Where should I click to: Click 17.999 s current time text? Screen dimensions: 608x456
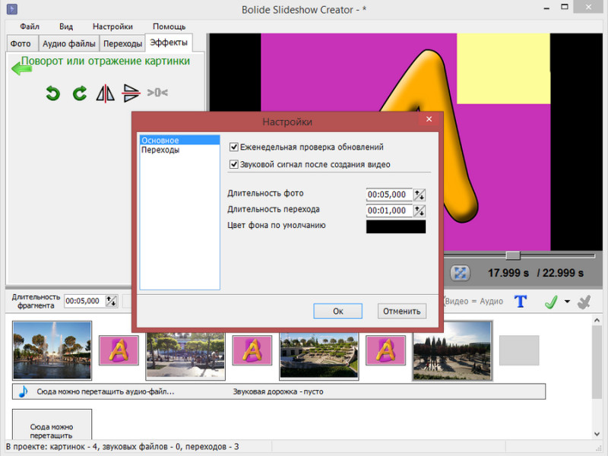click(508, 273)
